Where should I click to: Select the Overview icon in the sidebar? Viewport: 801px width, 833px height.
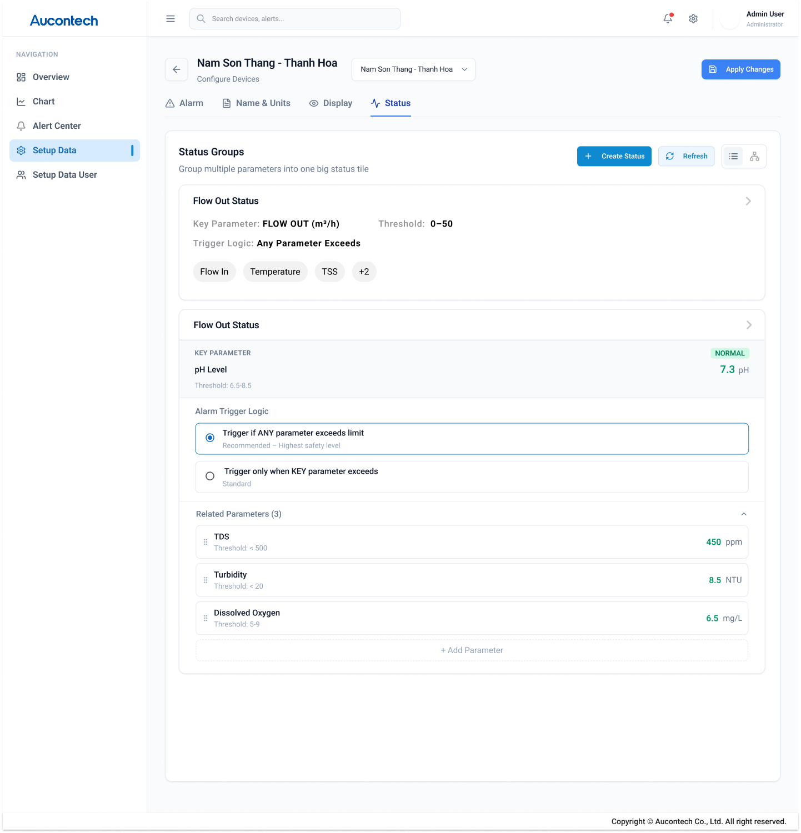pos(21,77)
